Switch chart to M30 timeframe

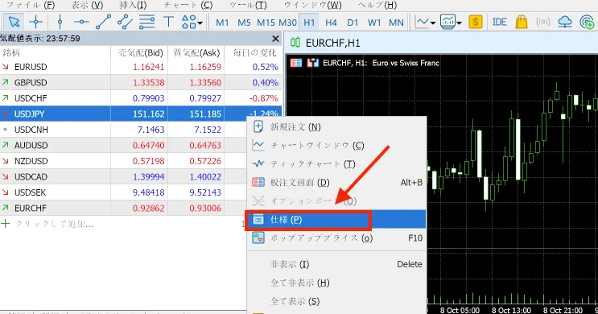pyautogui.click(x=287, y=23)
